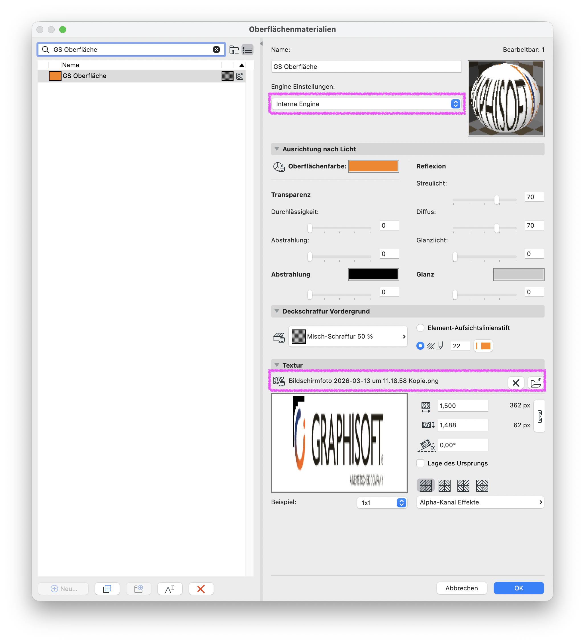Click the texture image icon in GS Oberfläche row
This screenshot has height=643, width=585.
[x=240, y=76]
